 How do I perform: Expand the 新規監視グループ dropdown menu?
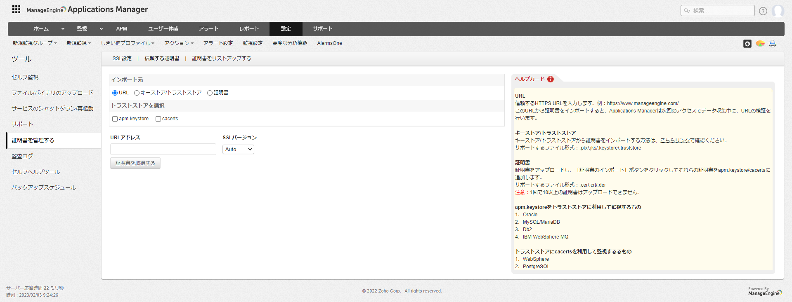(x=35, y=43)
